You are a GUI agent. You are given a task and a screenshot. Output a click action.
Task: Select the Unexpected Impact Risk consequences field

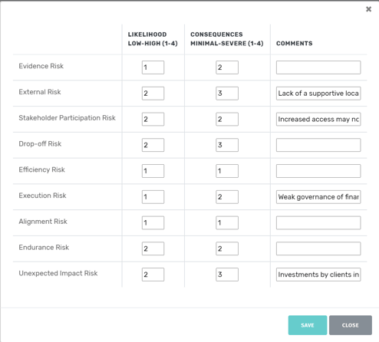227,275
